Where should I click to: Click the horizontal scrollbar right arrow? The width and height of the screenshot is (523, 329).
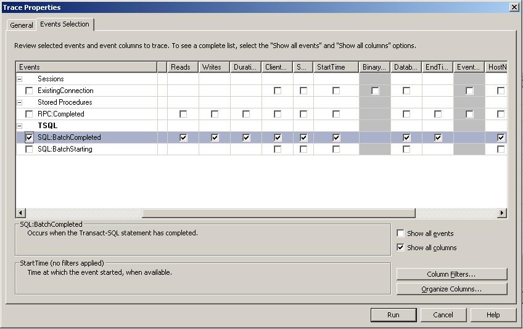502,213
